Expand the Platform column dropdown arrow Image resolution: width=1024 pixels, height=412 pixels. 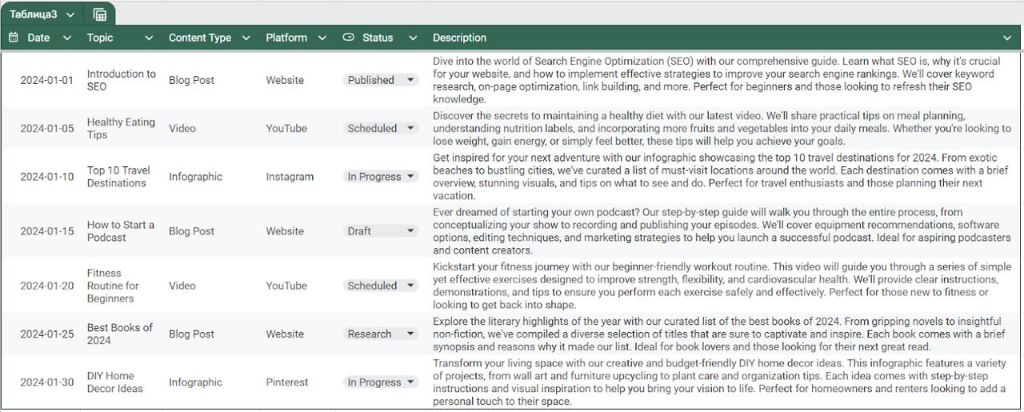[322, 38]
